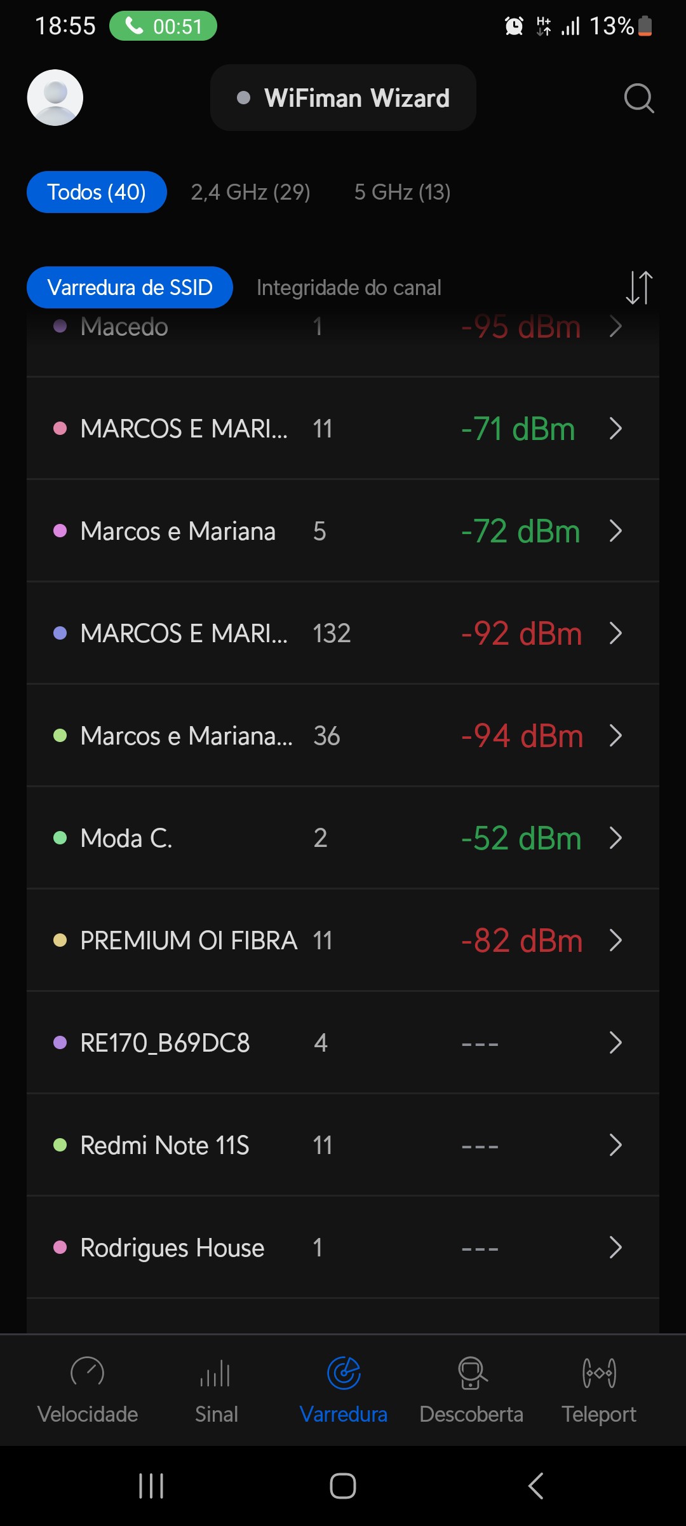The width and height of the screenshot is (686, 1526).
Task: Expand Rodrigues House chevron arrow
Action: [615, 1248]
